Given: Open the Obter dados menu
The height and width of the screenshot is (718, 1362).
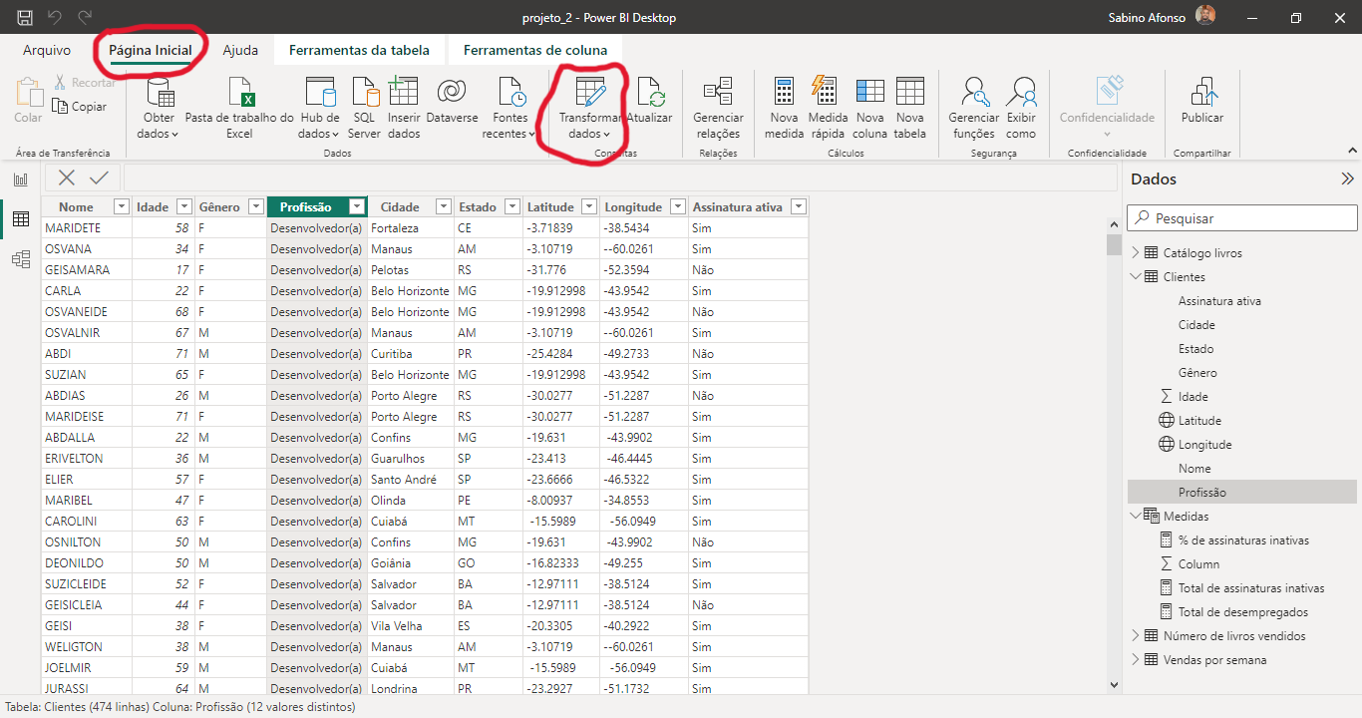Looking at the screenshot, I should pyautogui.click(x=159, y=109).
